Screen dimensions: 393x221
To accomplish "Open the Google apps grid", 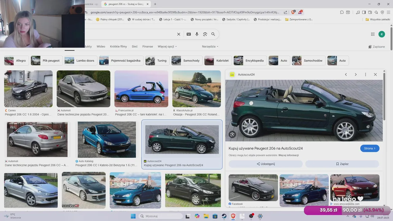I will [373, 34].
